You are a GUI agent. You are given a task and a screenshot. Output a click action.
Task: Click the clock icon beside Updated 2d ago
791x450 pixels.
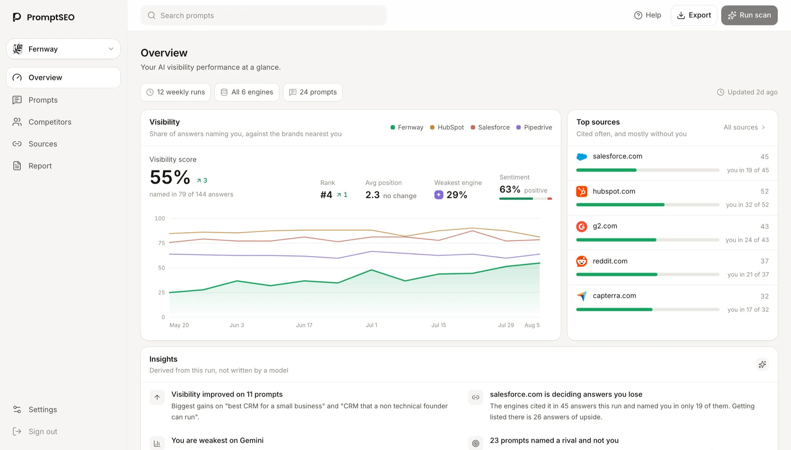click(x=721, y=92)
